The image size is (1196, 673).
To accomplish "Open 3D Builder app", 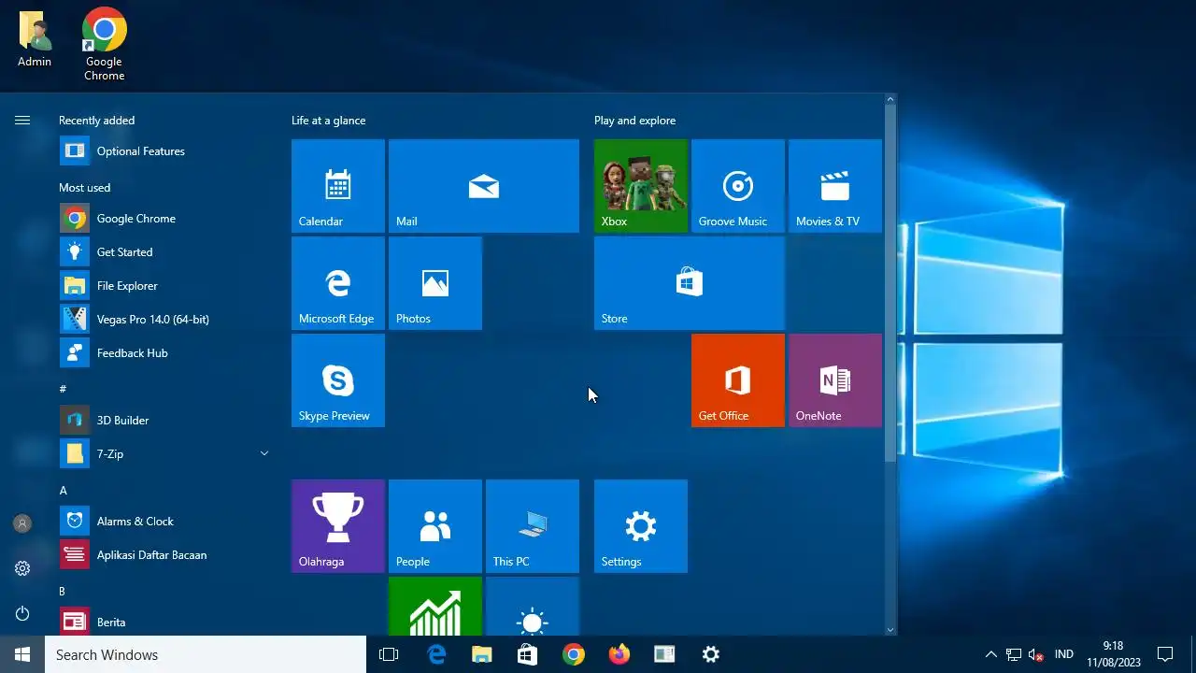I will point(164,420).
